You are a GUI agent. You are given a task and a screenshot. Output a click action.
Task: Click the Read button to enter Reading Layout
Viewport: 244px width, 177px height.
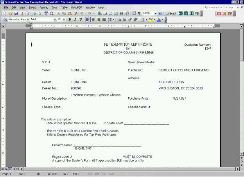click(x=170, y=14)
